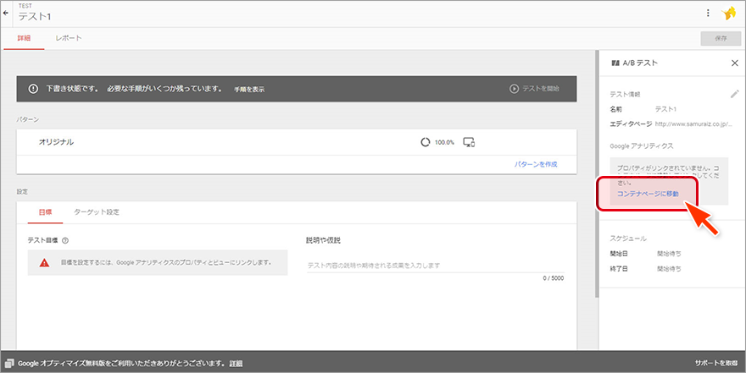Click the 手順を表示 link
Screen dimensions: 746x373
pos(249,90)
